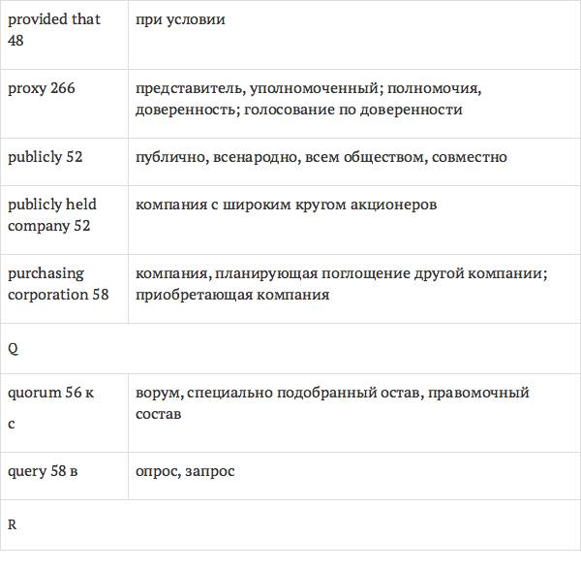Screen dimensions: 581x570
Task: Click the translation 'при условии'
Action: click(x=180, y=19)
